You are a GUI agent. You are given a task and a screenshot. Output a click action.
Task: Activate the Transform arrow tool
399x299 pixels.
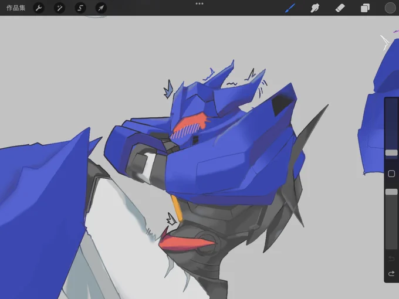click(101, 8)
